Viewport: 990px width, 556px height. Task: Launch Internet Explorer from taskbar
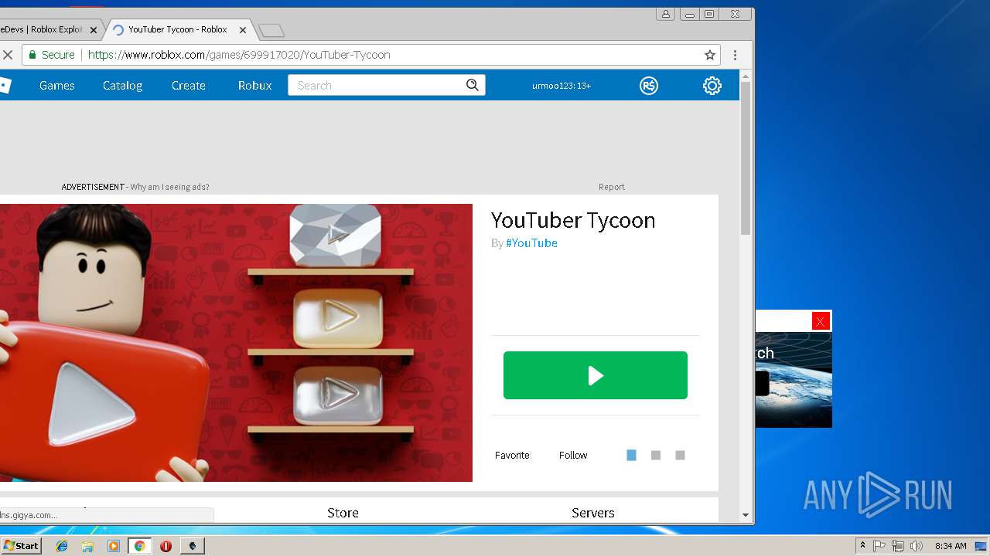pos(62,546)
